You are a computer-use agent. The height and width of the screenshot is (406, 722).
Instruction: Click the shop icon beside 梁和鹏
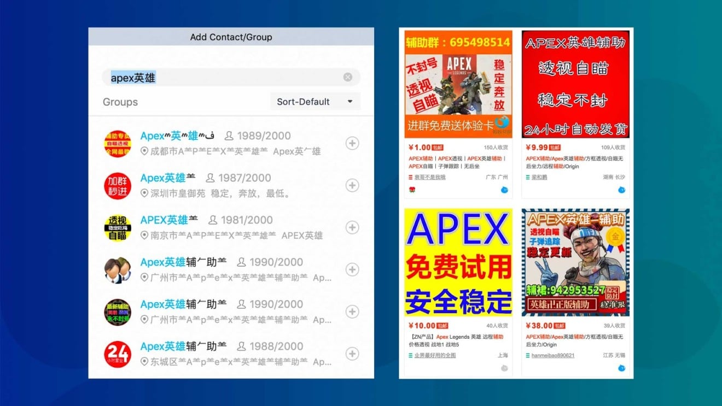[x=528, y=178]
